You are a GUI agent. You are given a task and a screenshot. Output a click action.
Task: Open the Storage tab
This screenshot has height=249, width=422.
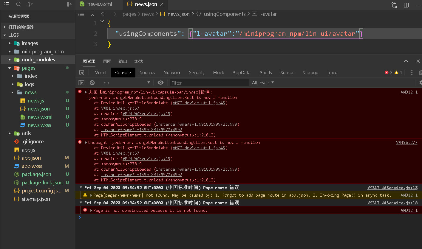310,72
